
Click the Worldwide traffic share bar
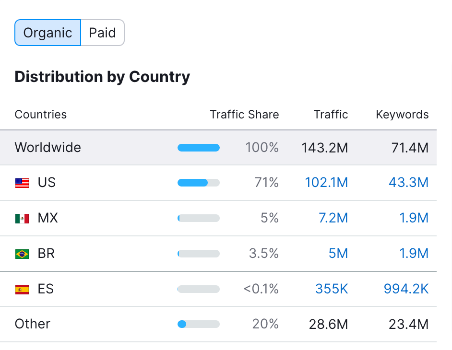click(x=198, y=148)
